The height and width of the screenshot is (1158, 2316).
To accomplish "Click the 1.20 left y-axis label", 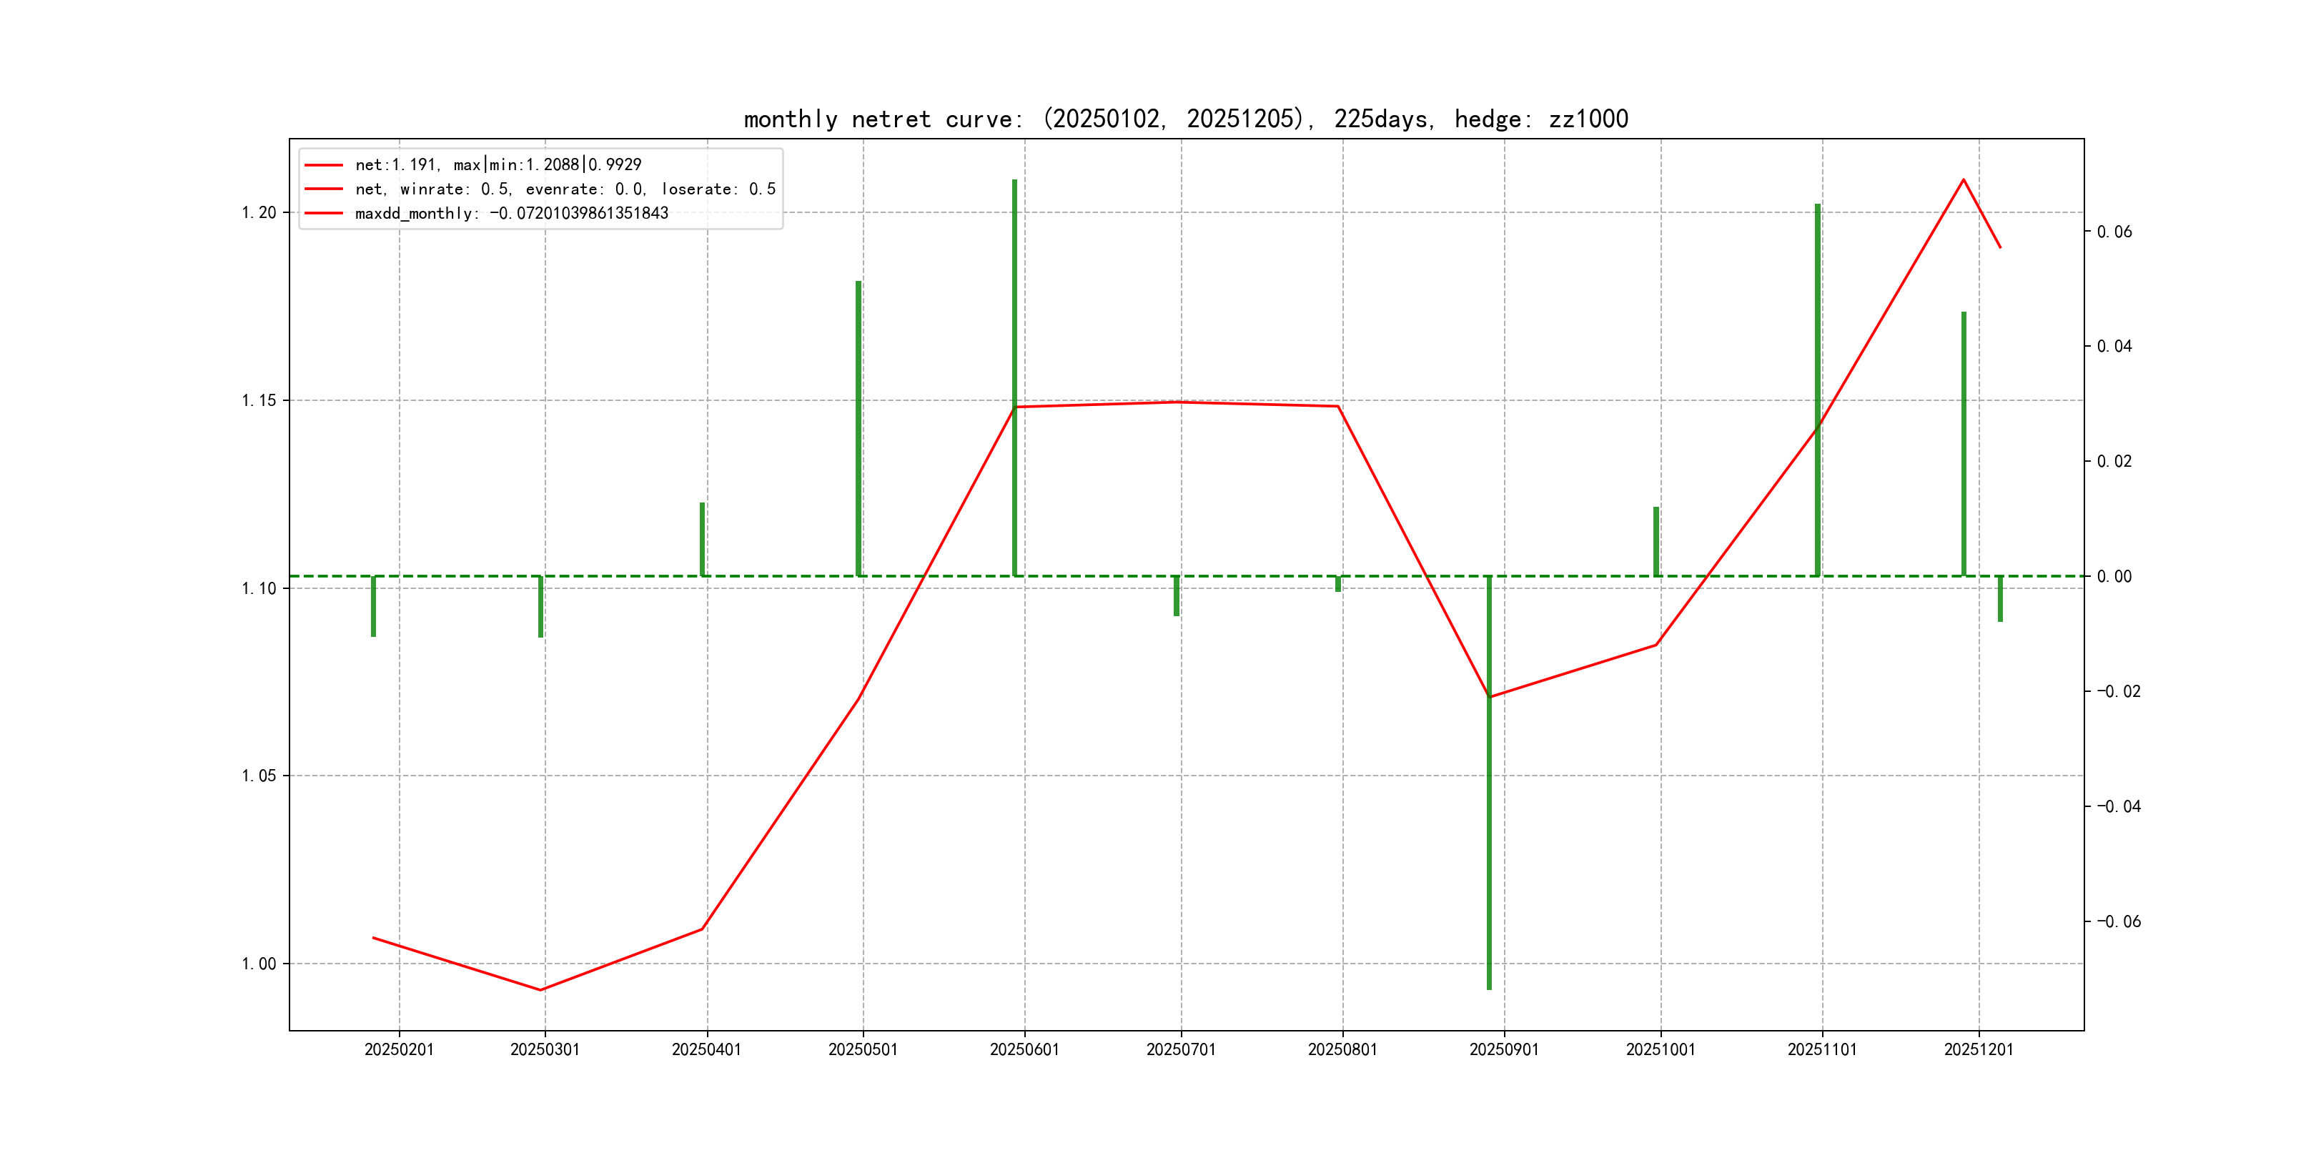I will [259, 212].
